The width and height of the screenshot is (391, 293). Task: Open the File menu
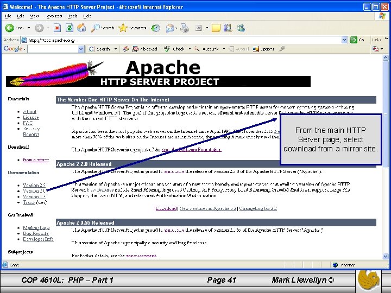coord(8,16)
